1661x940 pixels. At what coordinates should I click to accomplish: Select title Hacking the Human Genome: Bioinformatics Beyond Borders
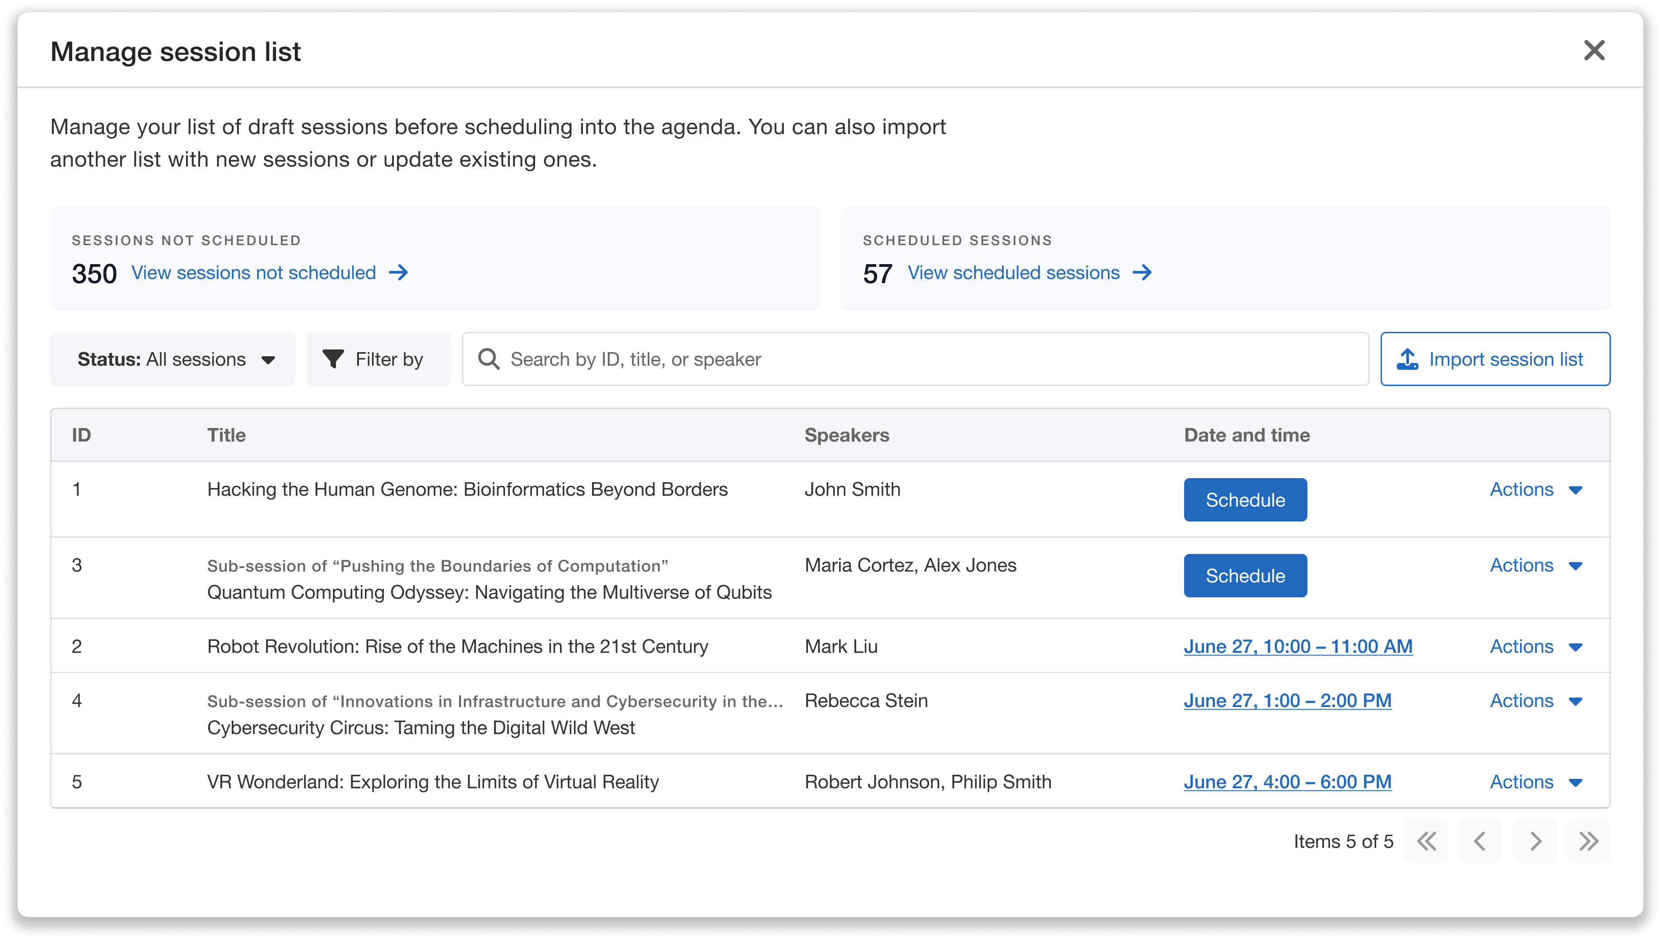pos(467,489)
